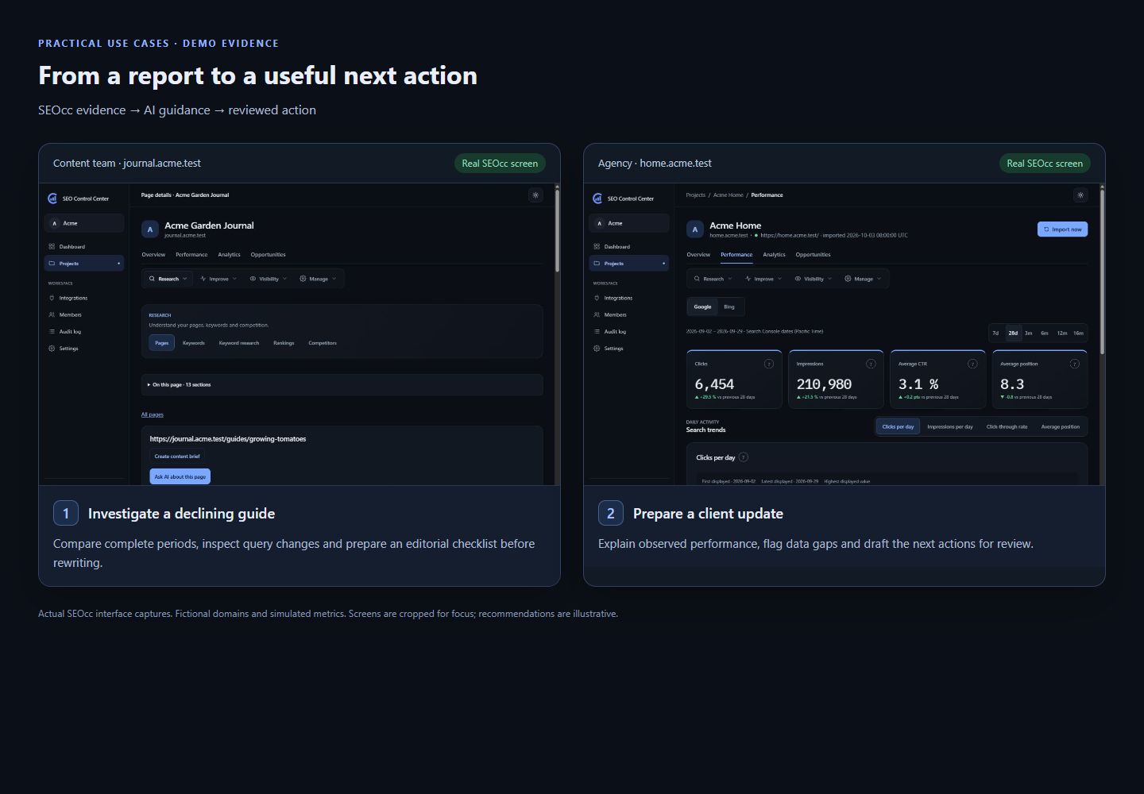Click the Acme Home breadcrumb link

[729, 195]
